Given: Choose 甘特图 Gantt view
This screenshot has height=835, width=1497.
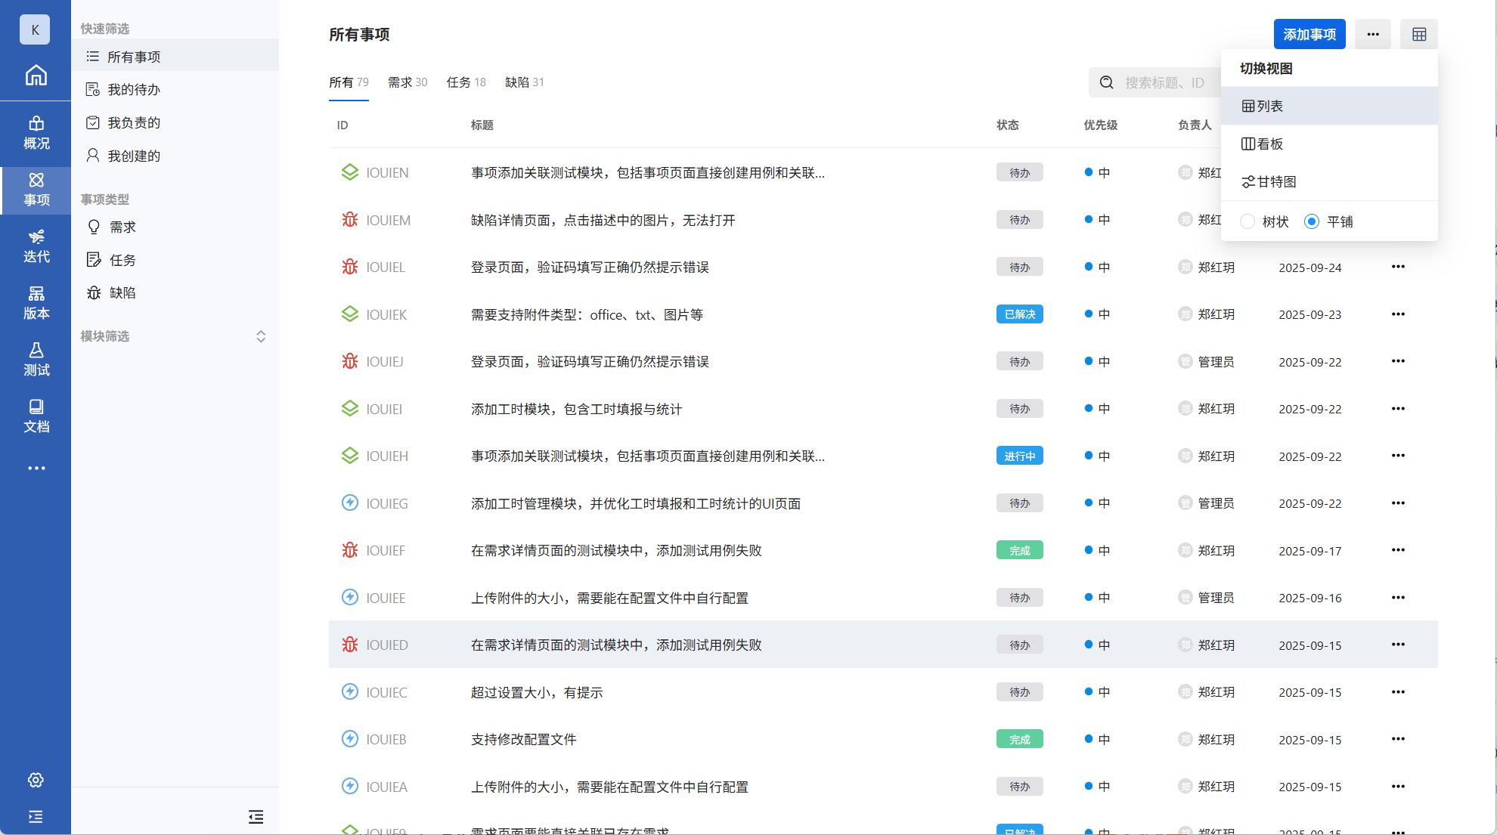Looking at the screenshot, I should pos(1269,181).
